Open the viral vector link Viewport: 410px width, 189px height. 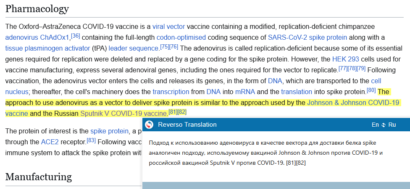[168, 26]
